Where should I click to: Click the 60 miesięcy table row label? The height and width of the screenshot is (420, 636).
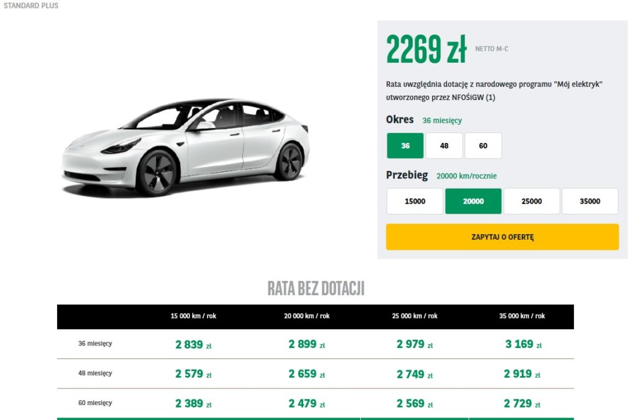click(x=95, y=403)
